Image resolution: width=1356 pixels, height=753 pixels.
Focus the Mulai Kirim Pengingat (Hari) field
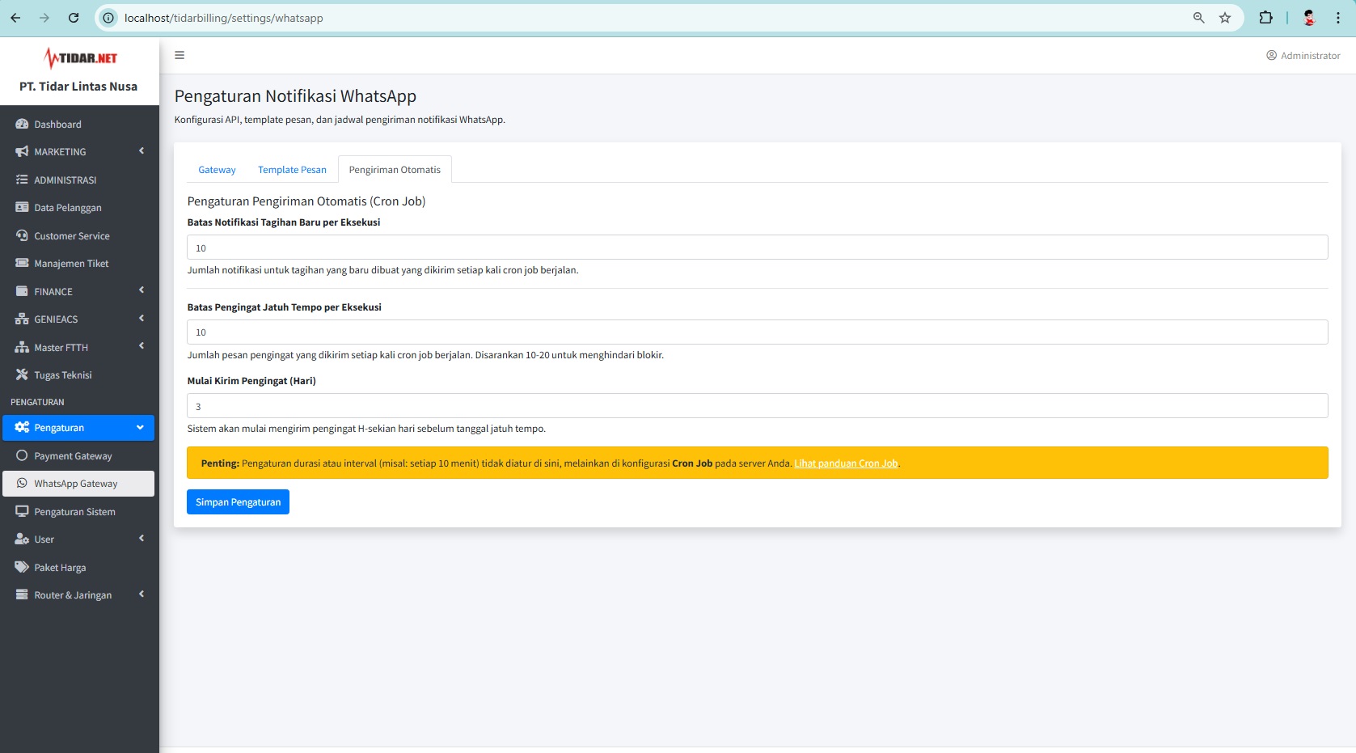[757, 406]
